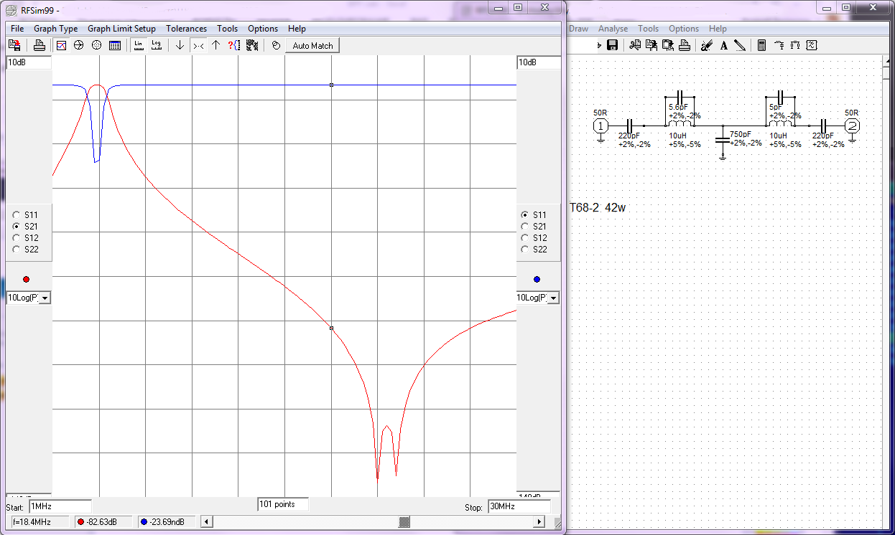Screen dimensions: 895x535
Task: Click the save floppy disk icon
Action: 613,45
